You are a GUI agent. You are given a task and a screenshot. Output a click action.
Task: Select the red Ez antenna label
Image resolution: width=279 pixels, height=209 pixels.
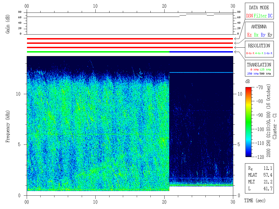(x=249, y=35)
